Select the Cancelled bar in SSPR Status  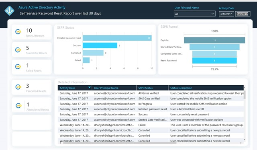tap(93, 53)
